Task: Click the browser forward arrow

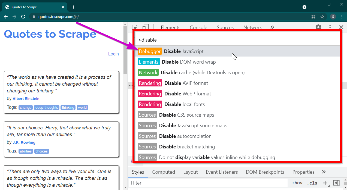Action: (x=14, y=17)
